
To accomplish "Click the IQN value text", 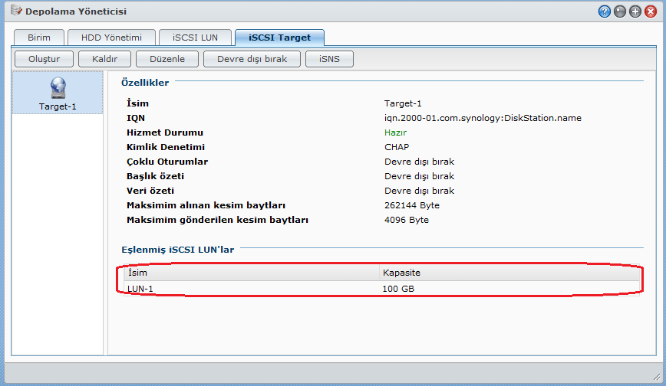I will coord(483,118).
